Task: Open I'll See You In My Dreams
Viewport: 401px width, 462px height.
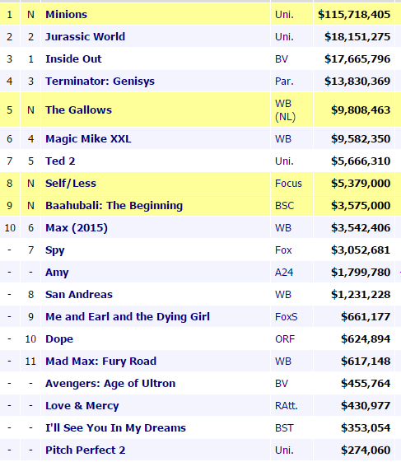Action: coord(116,428)
